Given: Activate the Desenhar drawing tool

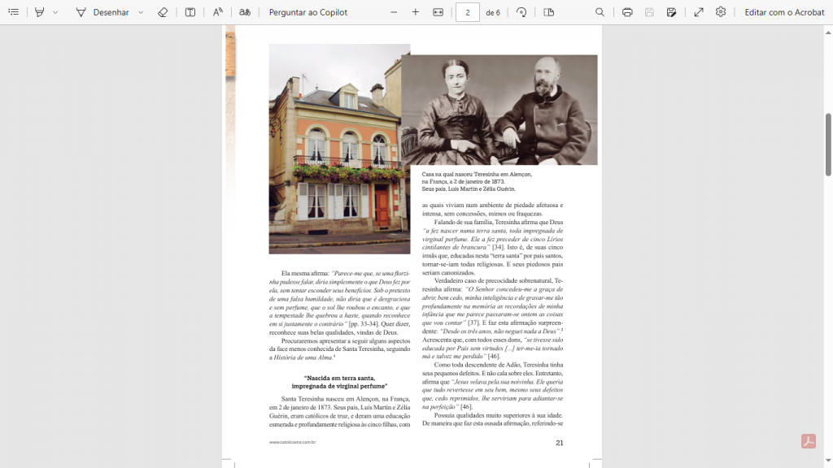Looking at the screenshot, I should (102, 12).
